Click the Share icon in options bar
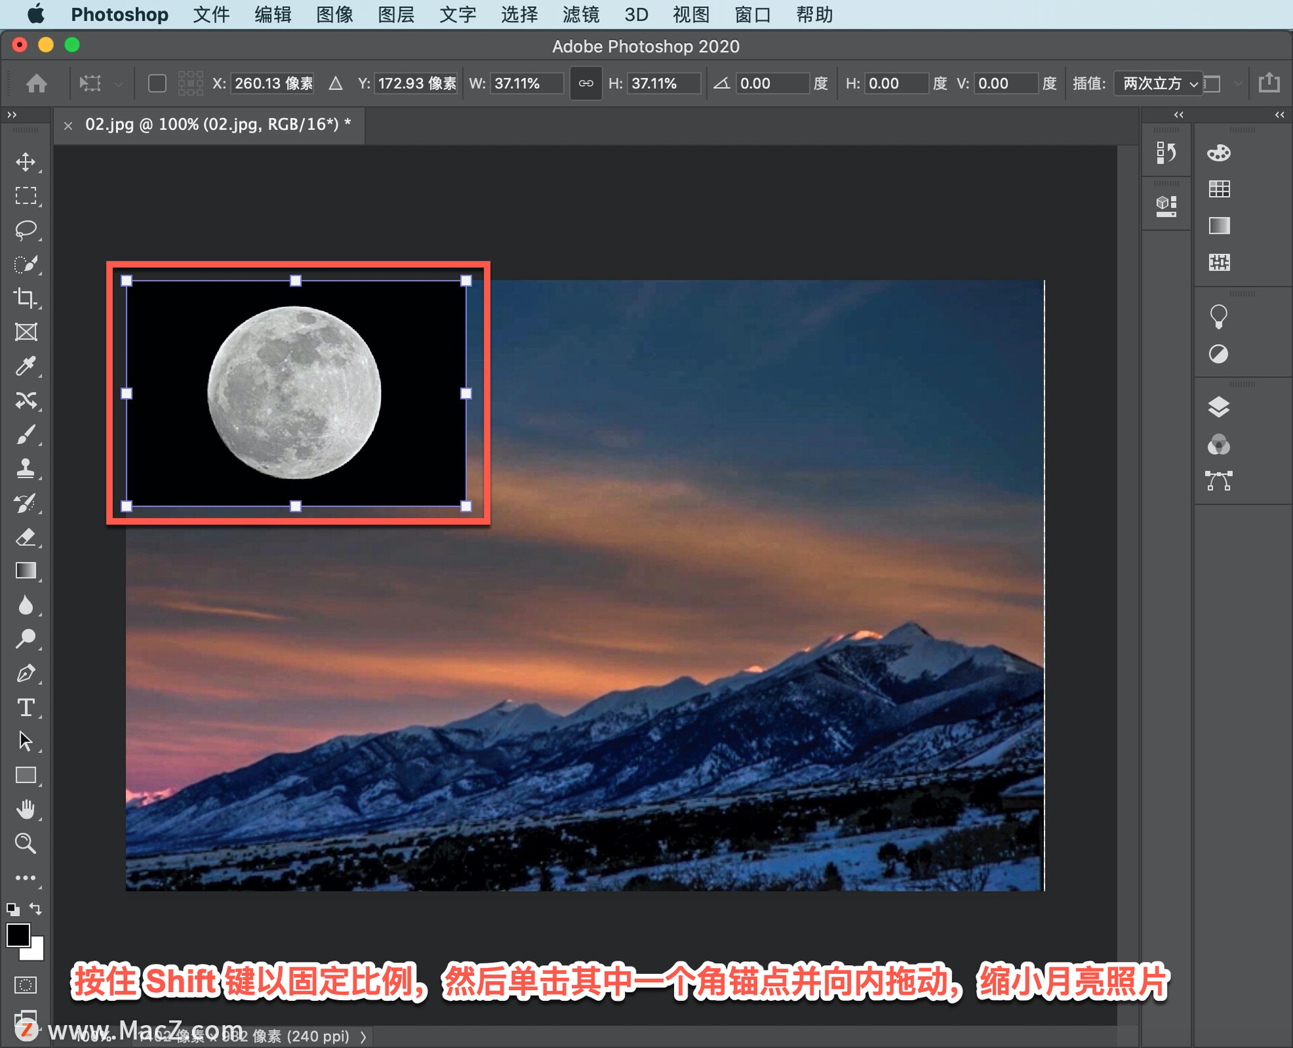The height and width of the screenshot is (1048, 1293). coord(1269,82)
